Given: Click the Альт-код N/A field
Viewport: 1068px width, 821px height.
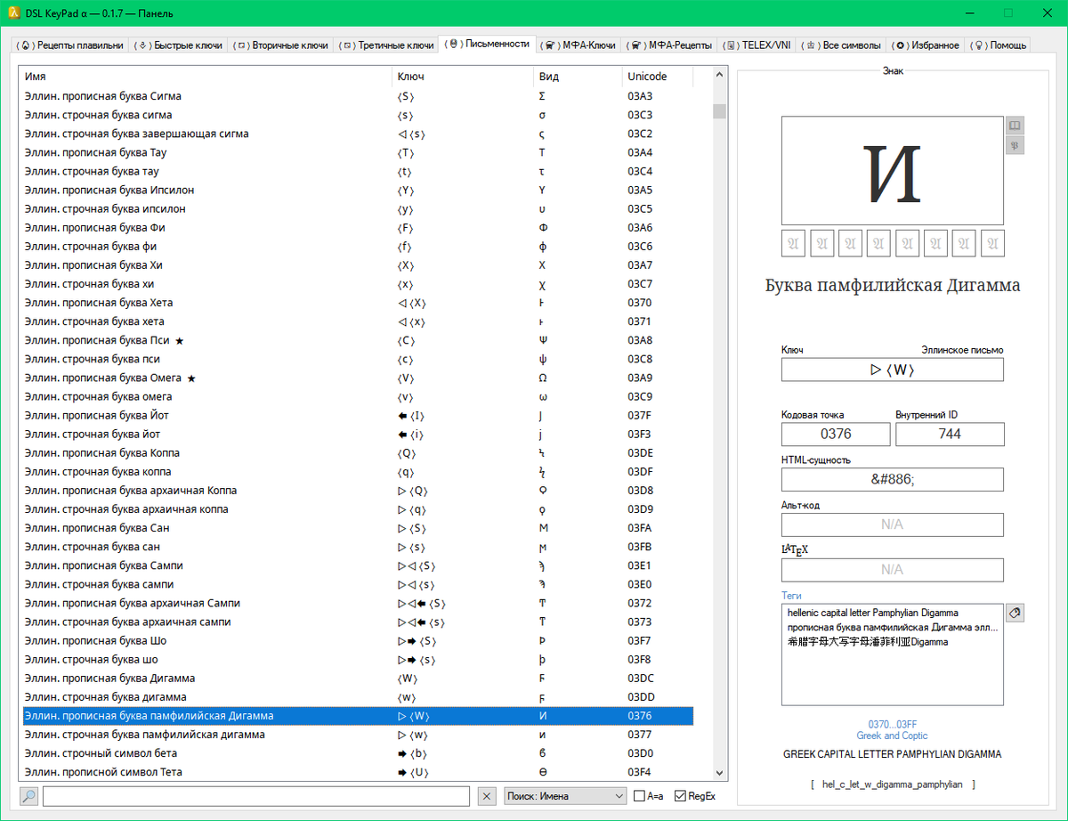Looking at the screenshot, I should point(892,524).
